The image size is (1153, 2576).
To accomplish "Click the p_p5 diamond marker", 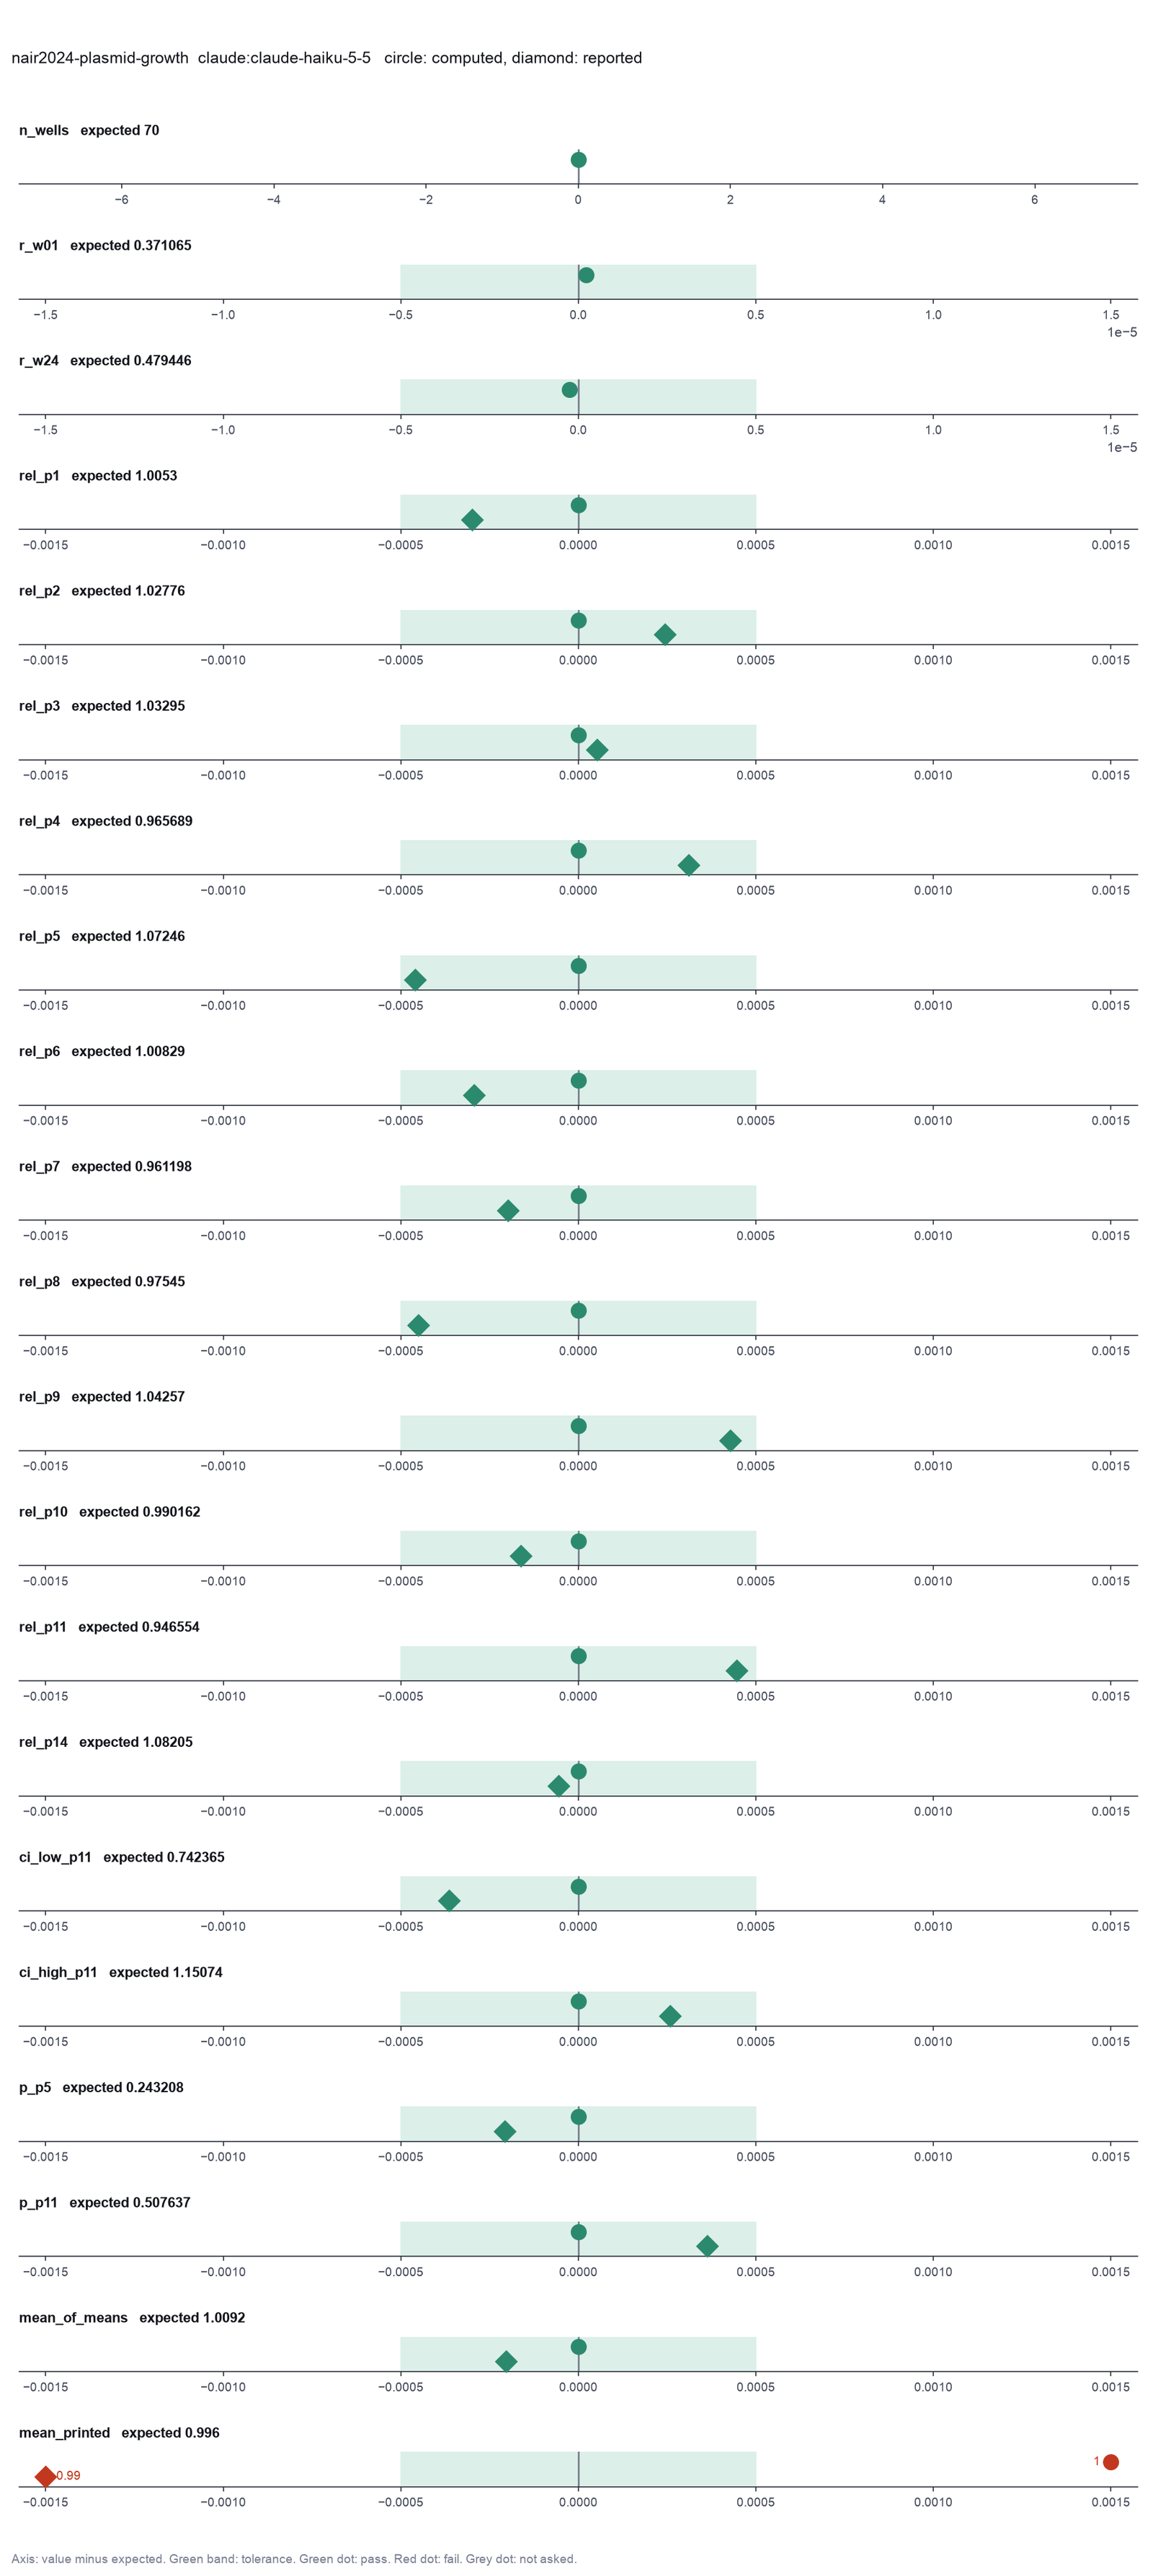I will pyautogui.click(x=506, y=2132).
